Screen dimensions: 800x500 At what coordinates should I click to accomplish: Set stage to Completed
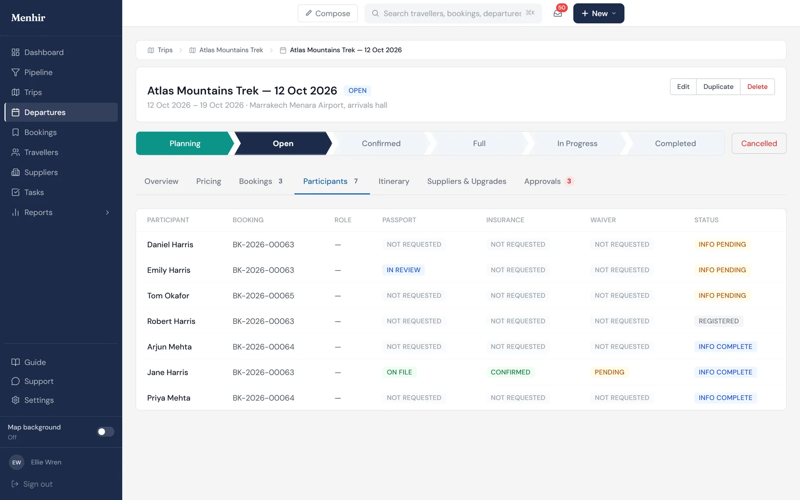pyautogui.click(x=675, y=143)
